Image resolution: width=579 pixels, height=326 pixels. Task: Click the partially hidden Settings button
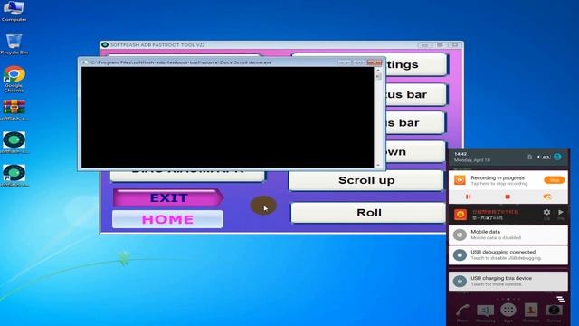pyautogui.click(x=416, y=64)
